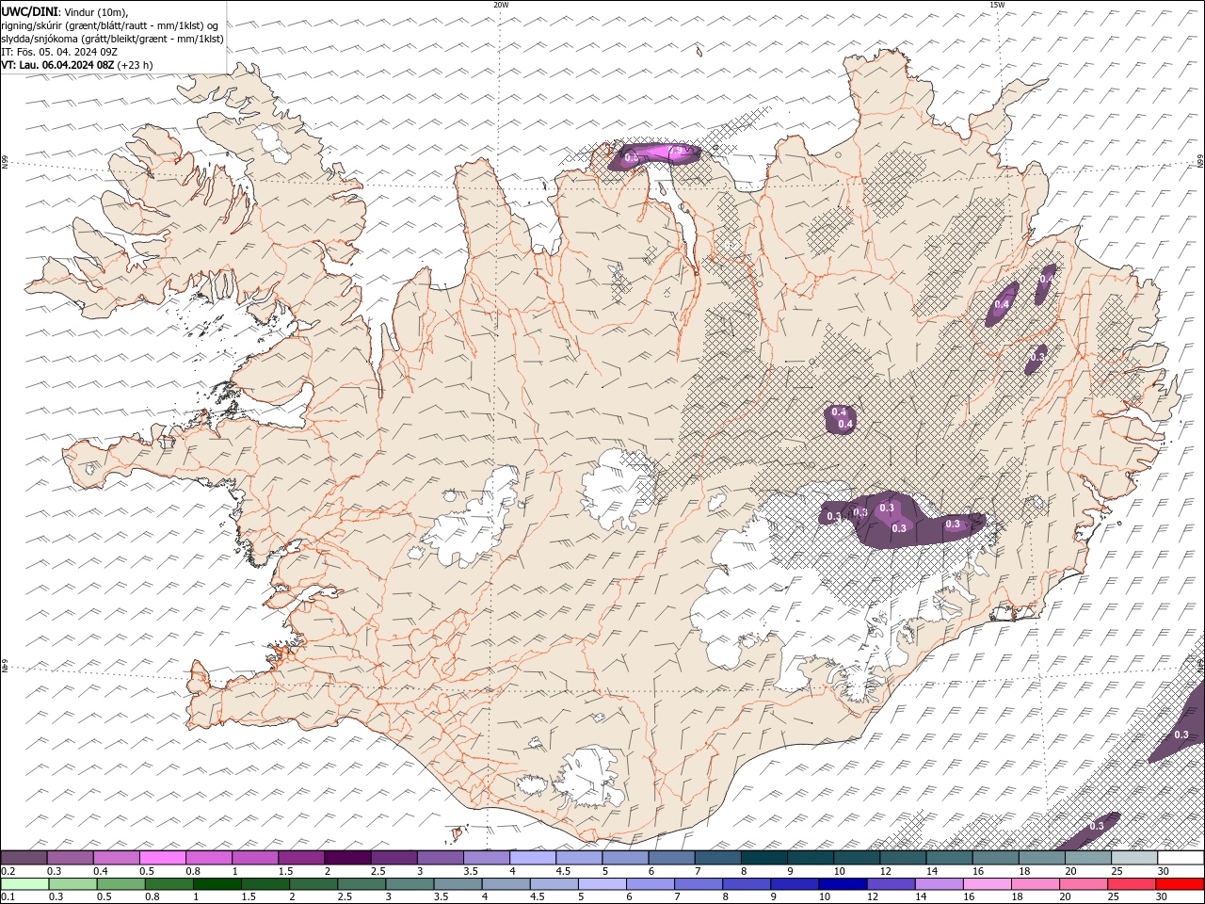Screen dimensions: 1205x904
Task: Choose the 0.8 swatch in the green rain legend
Action: [169, 884]
